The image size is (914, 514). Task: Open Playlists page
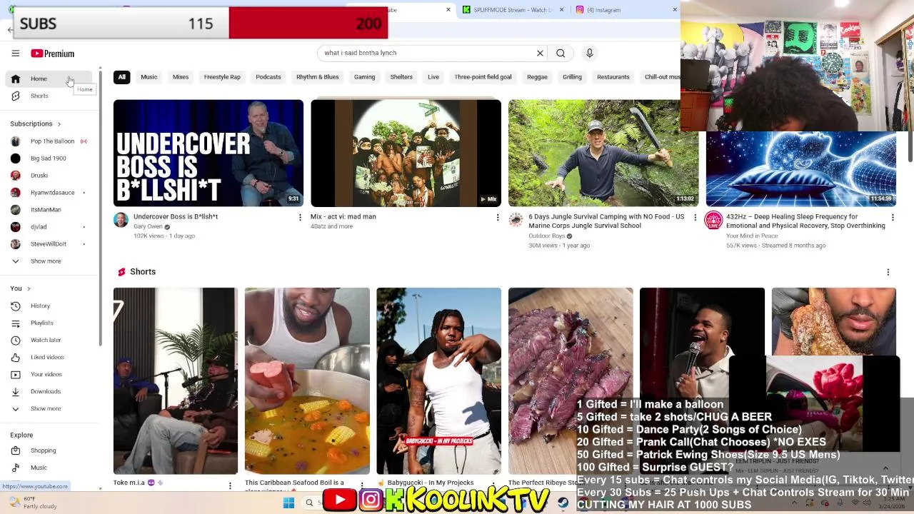click(x=49, y=323)
